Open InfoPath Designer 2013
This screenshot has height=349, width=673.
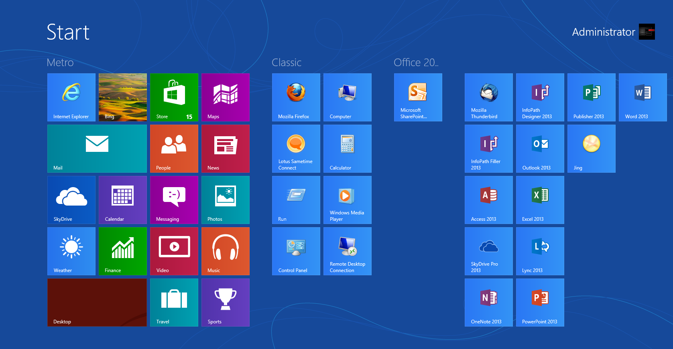tap(540, 97)
